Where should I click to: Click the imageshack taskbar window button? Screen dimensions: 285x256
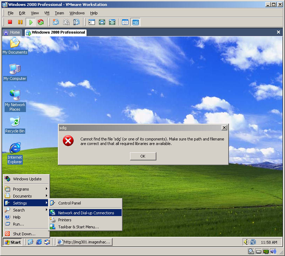tap(84, 242)
